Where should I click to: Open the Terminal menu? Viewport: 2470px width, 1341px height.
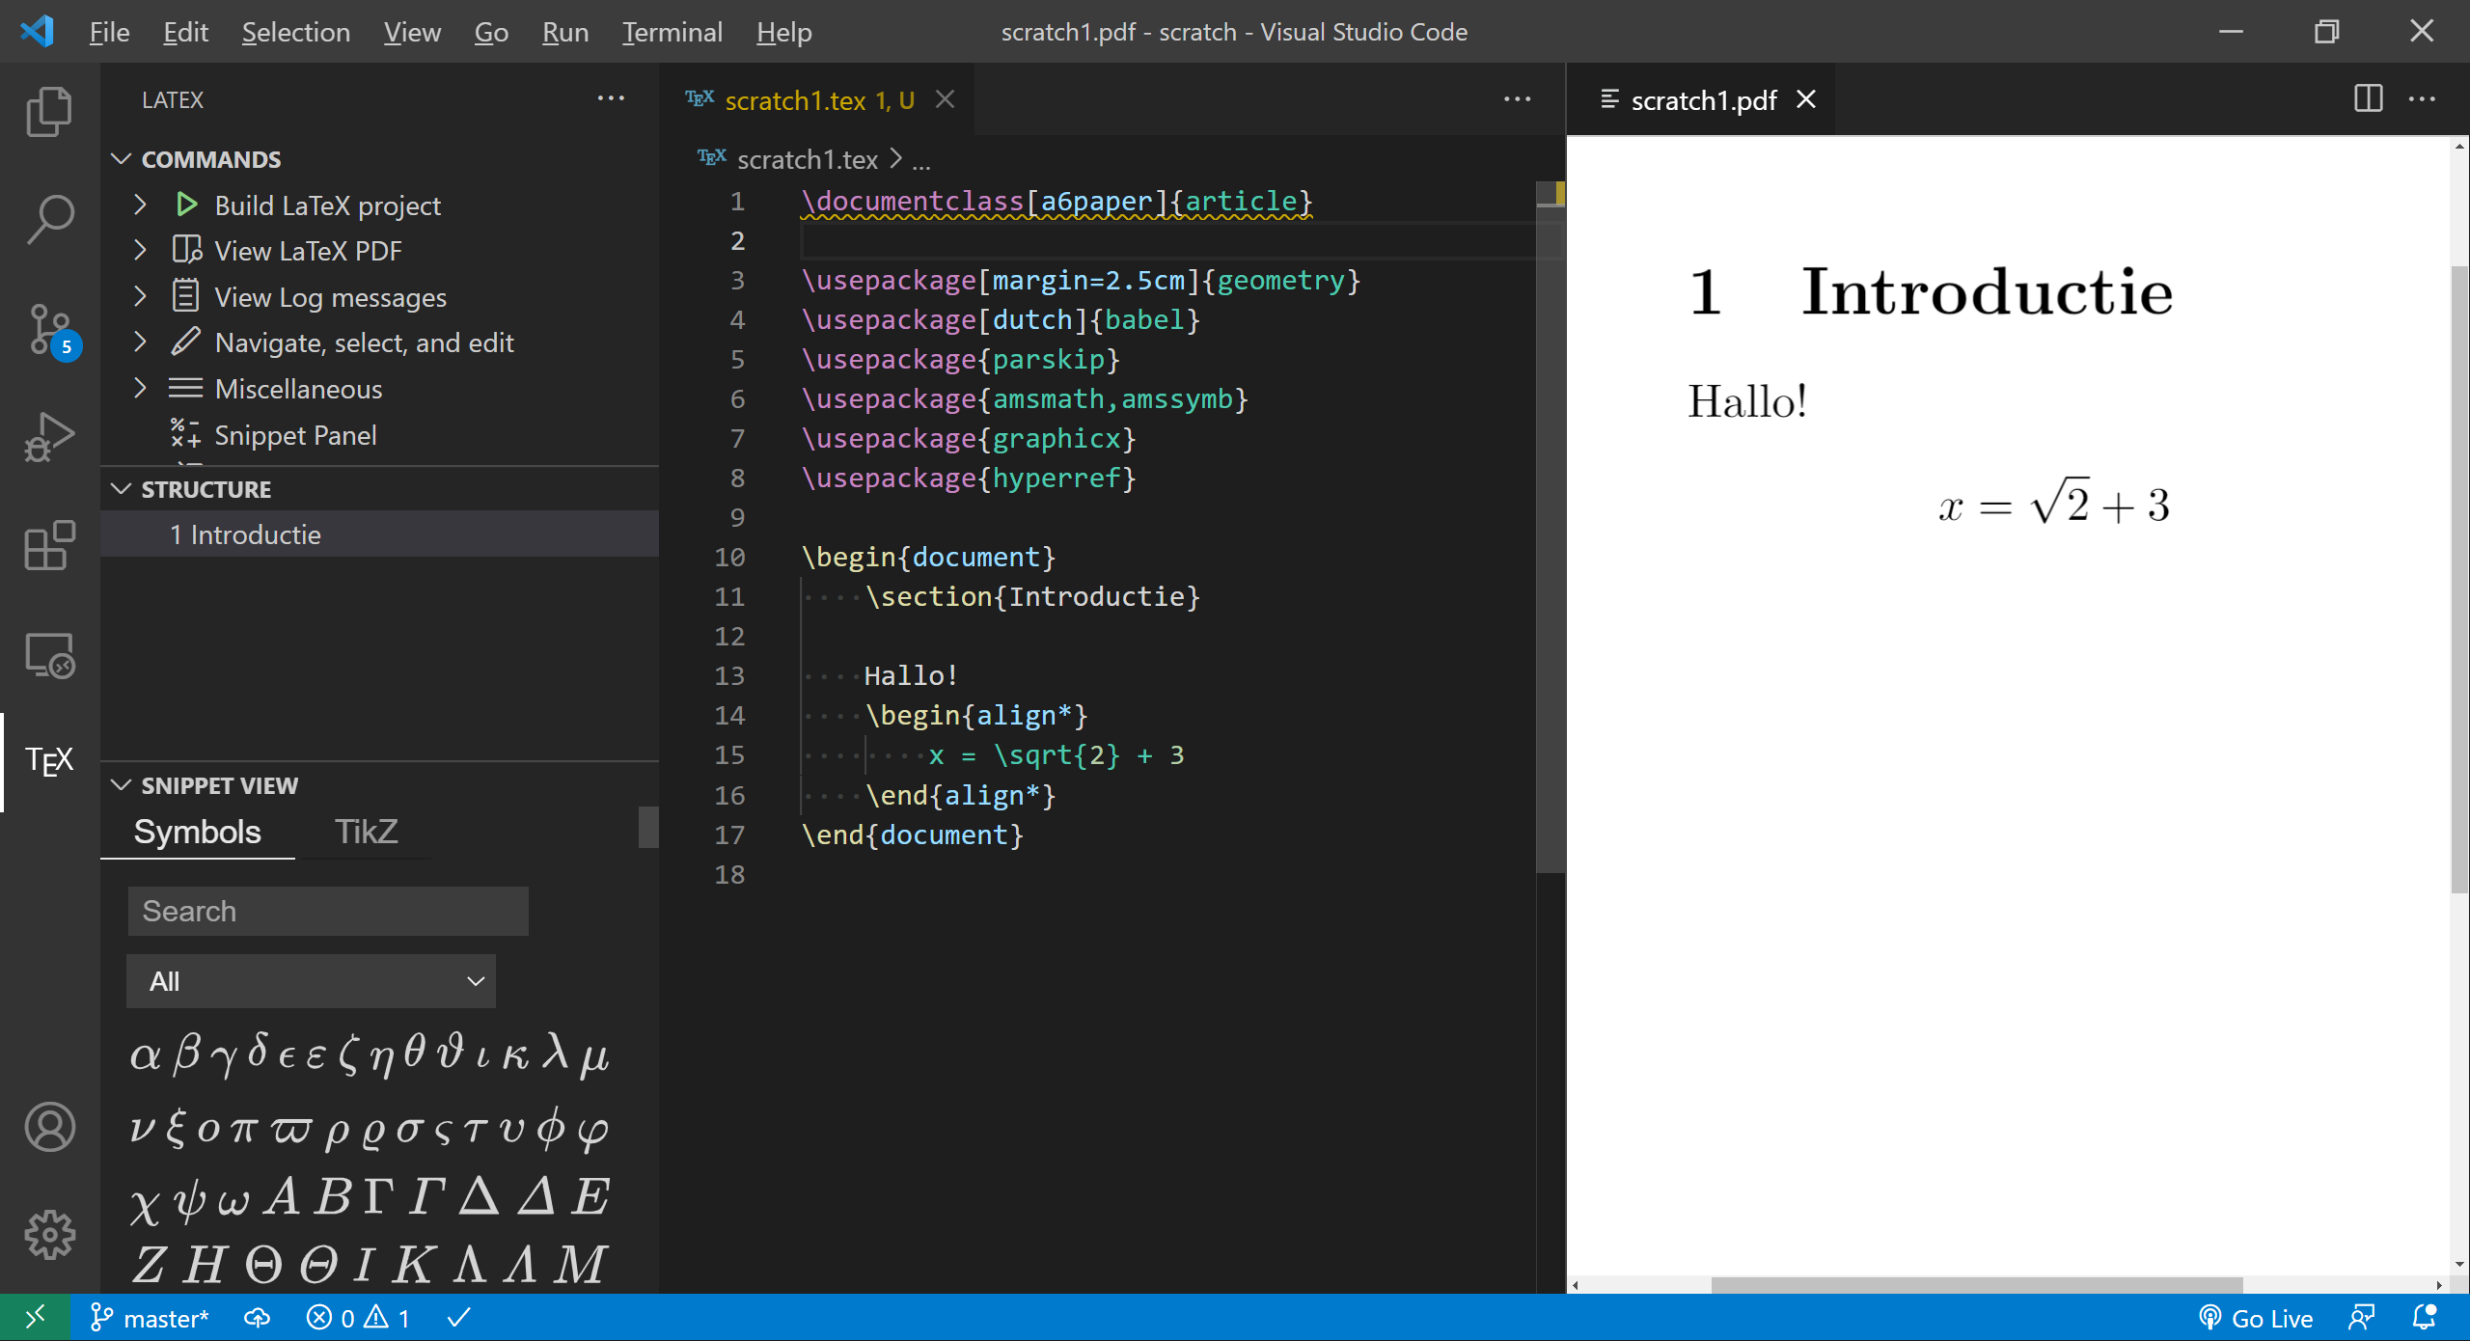click(x=672, y=31)
